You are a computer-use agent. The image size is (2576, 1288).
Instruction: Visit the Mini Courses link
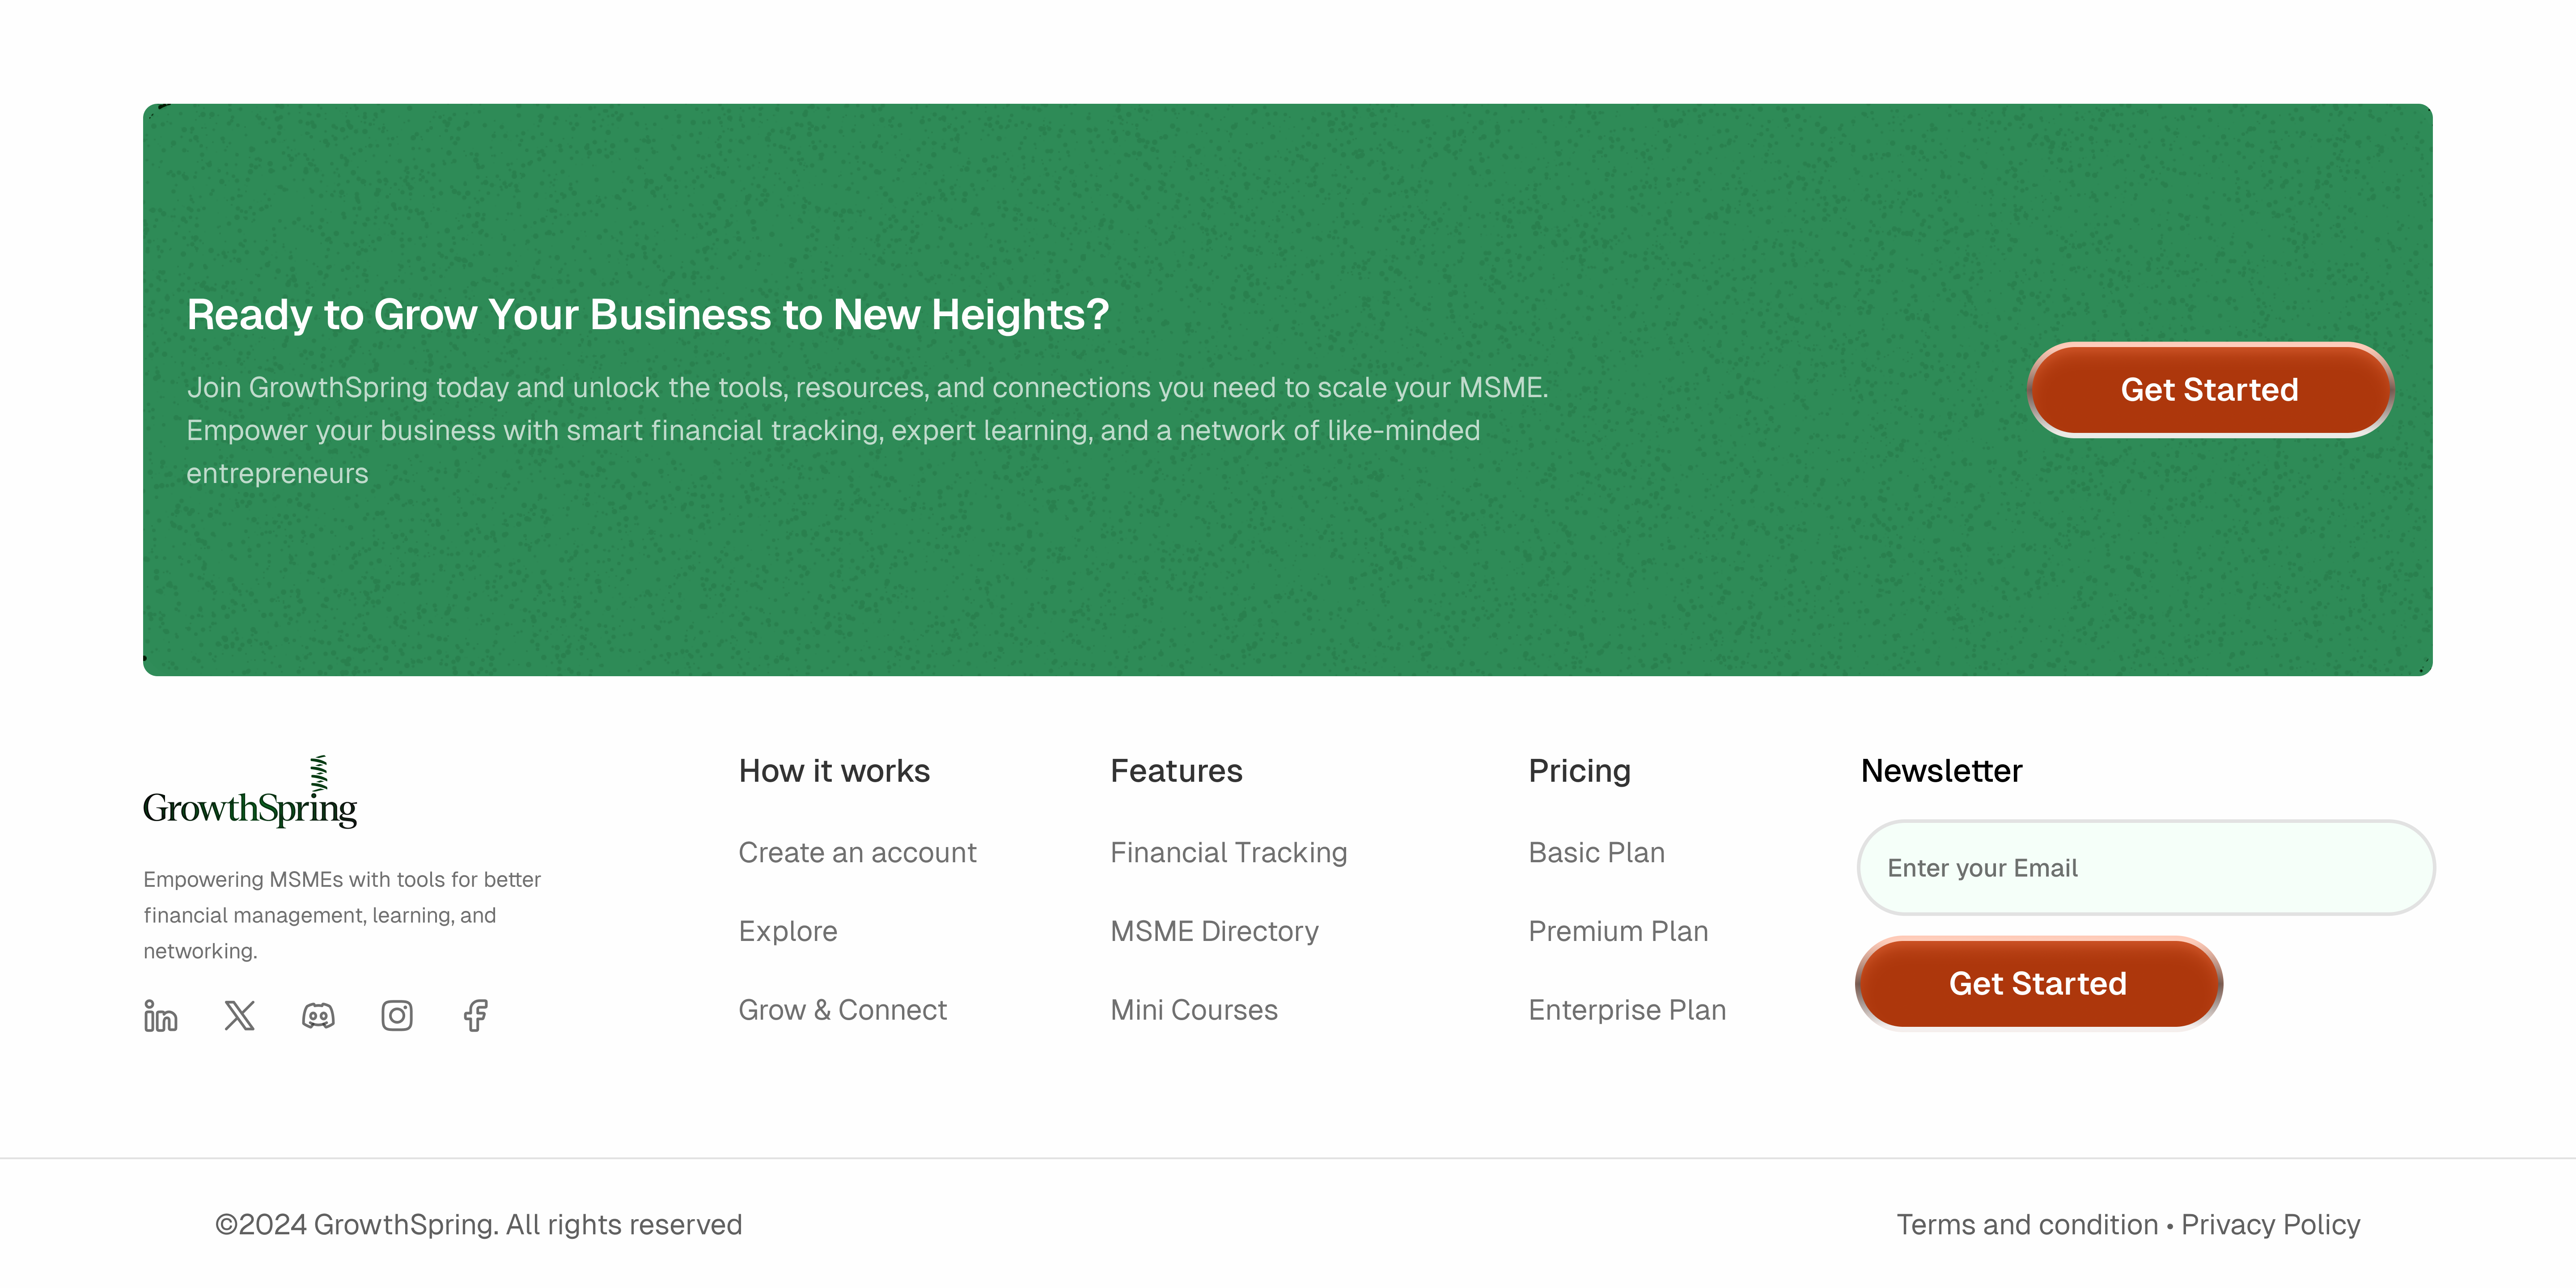pos(1194,1010)
